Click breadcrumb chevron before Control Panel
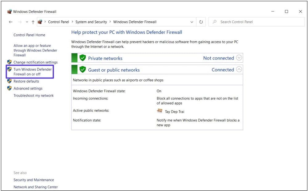Viewport: 308px width, 191px height. [x=45, y=22]
